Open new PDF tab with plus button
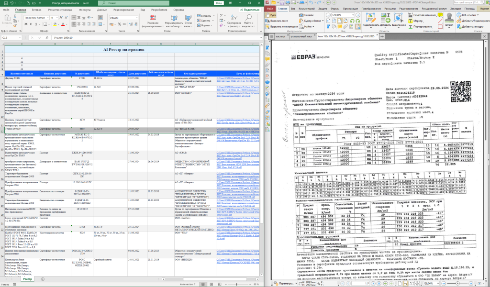Screen dimensions: 490x287 coord(381,36)
